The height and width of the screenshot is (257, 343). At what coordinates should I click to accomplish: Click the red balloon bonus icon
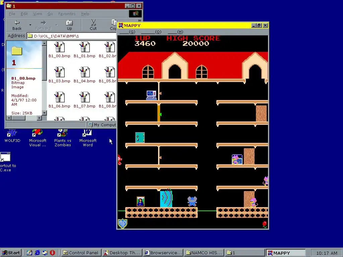[265, 224]
